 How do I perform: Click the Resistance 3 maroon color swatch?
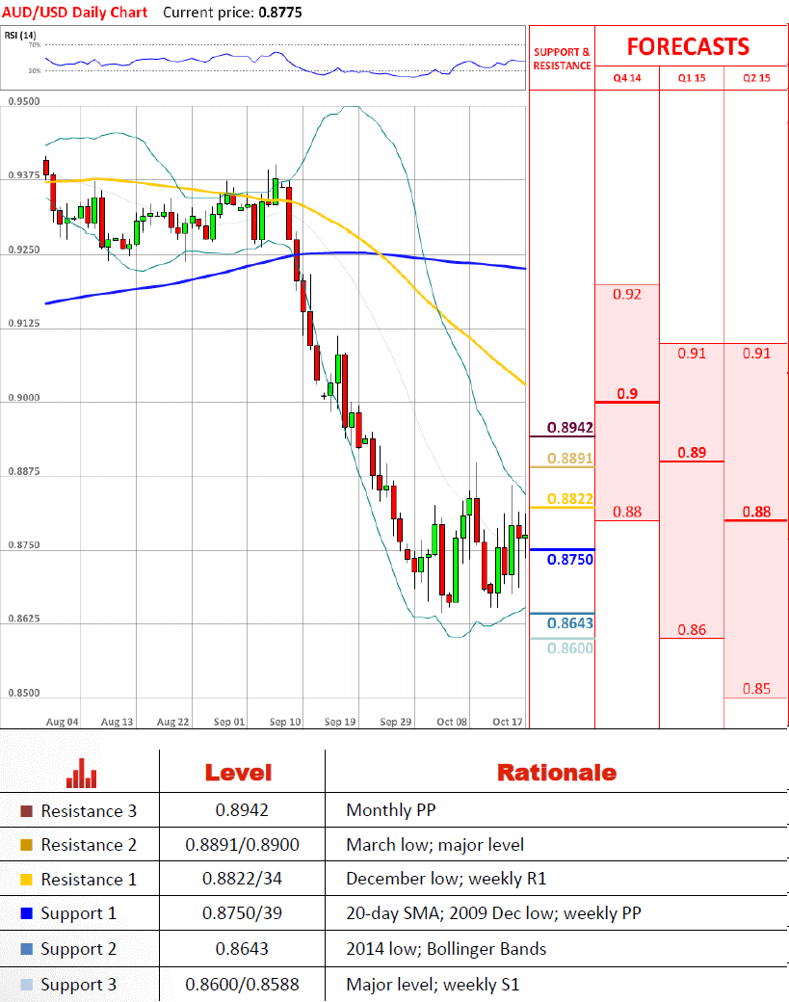26,811
